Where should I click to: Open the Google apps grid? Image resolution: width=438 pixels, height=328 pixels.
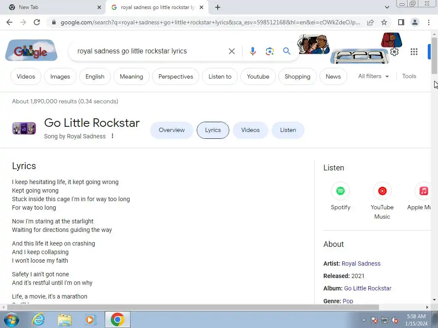pos(414,52)
